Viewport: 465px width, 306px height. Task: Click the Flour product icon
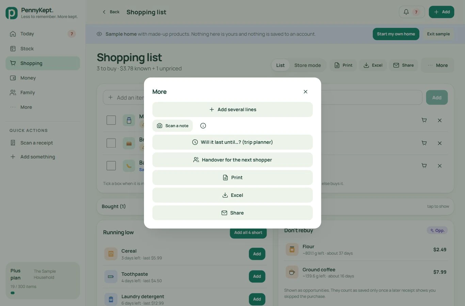pyautogui.click(x=292, y=249)
